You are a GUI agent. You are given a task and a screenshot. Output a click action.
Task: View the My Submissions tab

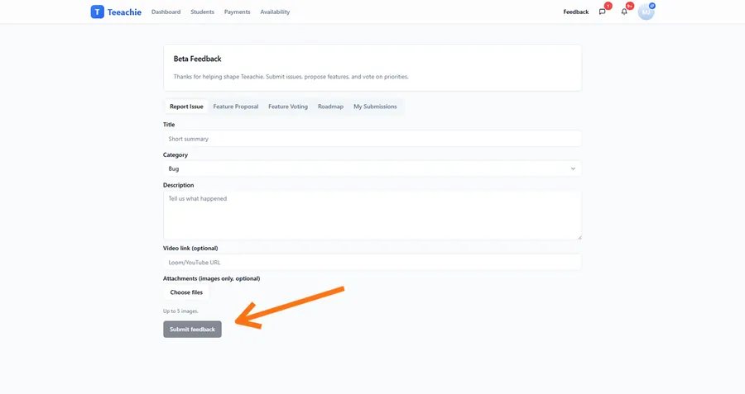click(375, 107)
